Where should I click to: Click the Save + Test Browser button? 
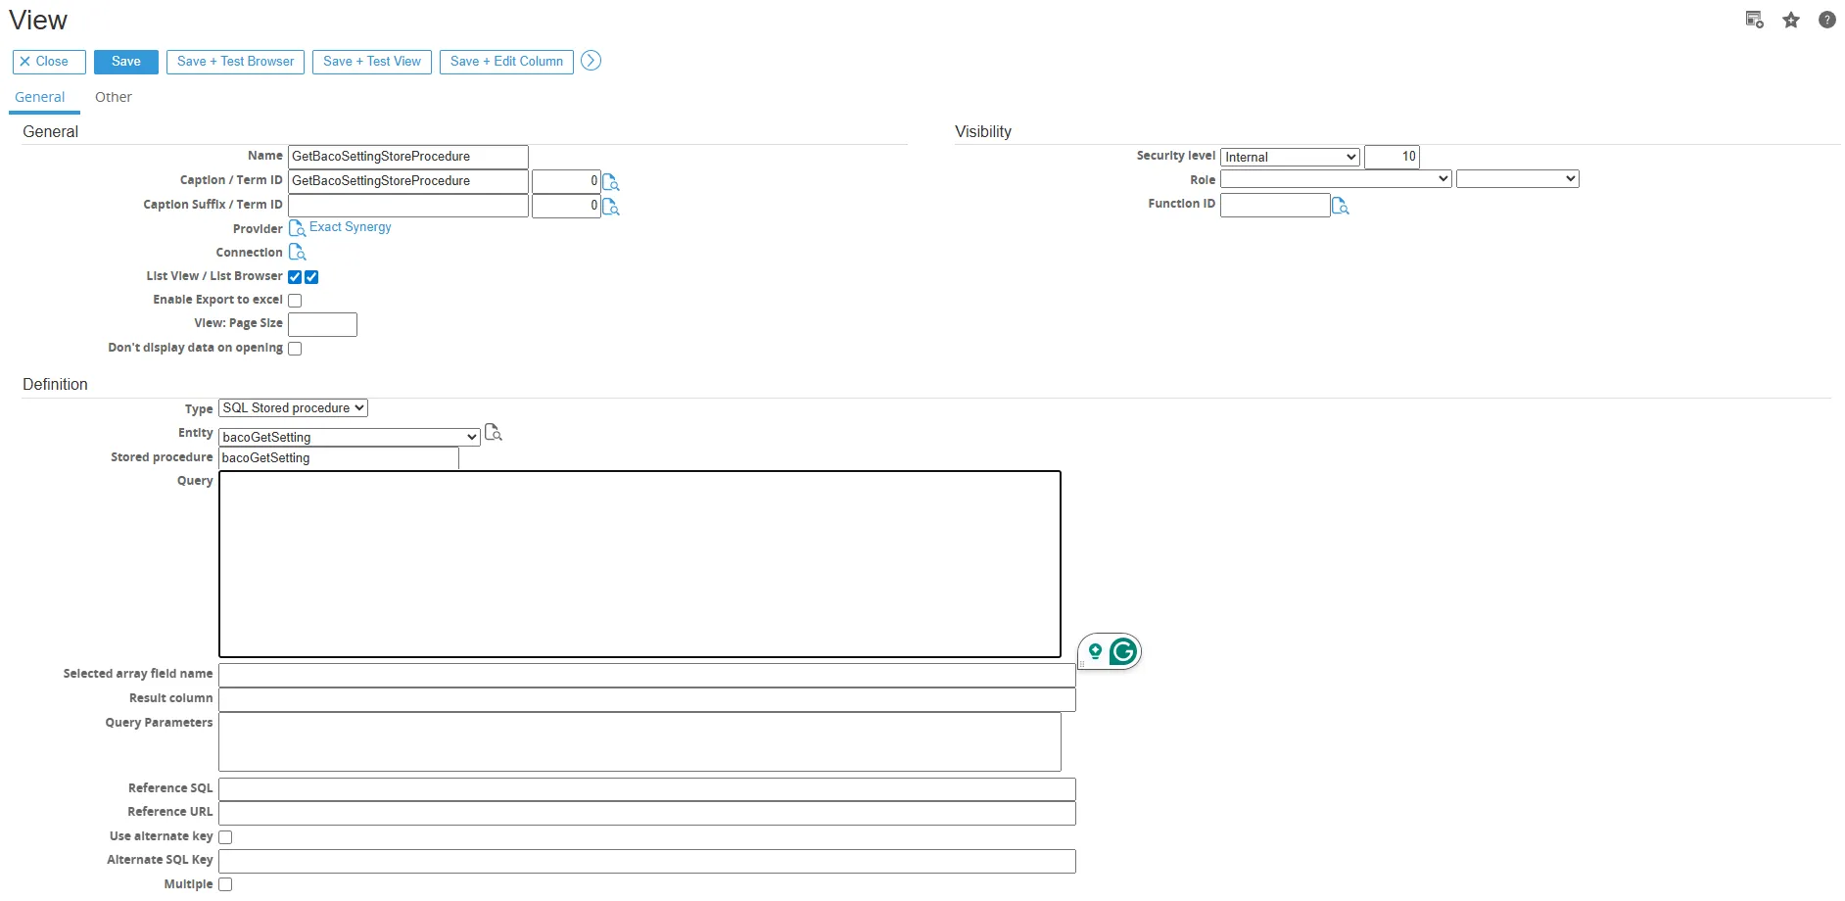(x=235, y=62)
